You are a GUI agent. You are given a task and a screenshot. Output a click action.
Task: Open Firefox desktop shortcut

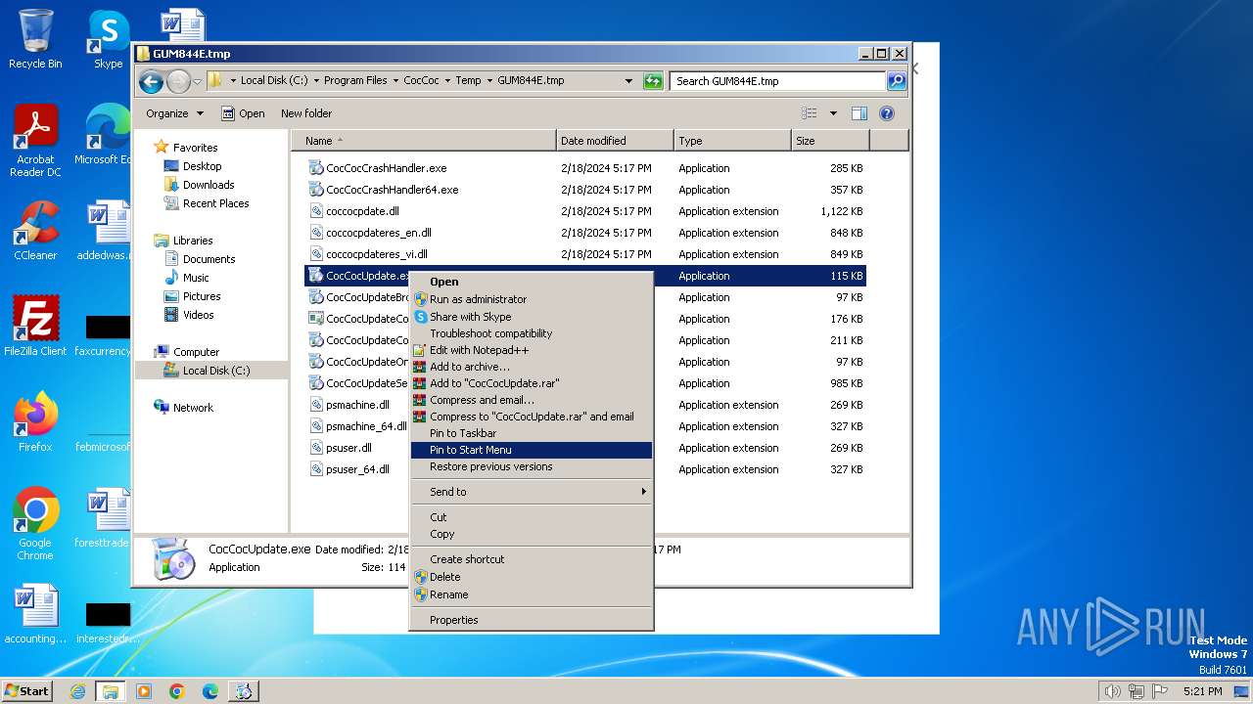click(x=35, y=421)
